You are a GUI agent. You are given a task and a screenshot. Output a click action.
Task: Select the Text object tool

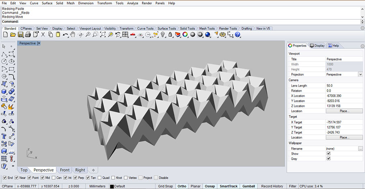click(4, 136)
